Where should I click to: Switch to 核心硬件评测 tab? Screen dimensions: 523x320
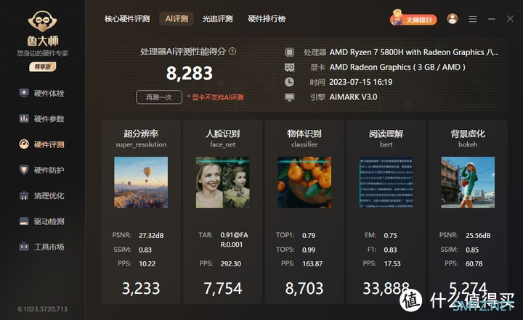point(126,19)
